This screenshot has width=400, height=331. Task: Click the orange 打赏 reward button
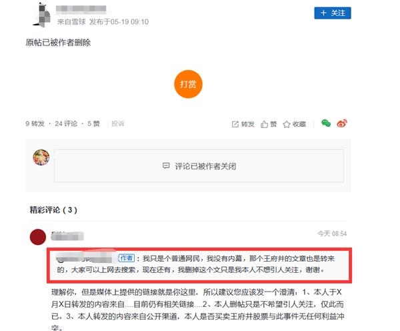click(x=188, y=84)
